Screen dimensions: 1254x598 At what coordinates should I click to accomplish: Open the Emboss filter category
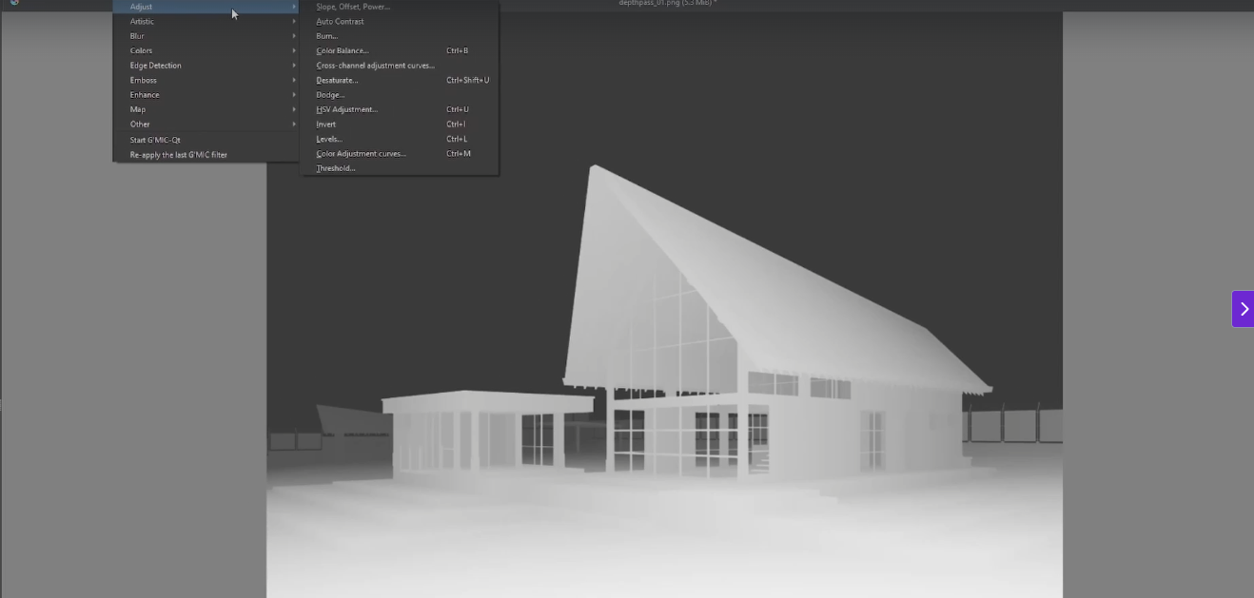pos(143,81)
